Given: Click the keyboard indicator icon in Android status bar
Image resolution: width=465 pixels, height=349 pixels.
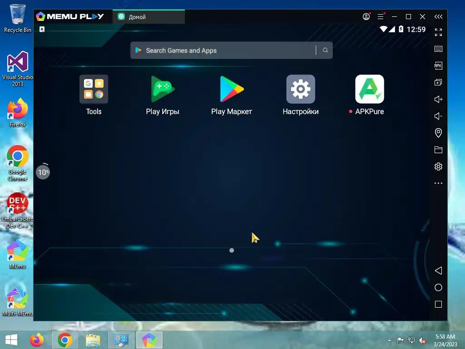Looking at the screenshot, I should coord(42,29).
